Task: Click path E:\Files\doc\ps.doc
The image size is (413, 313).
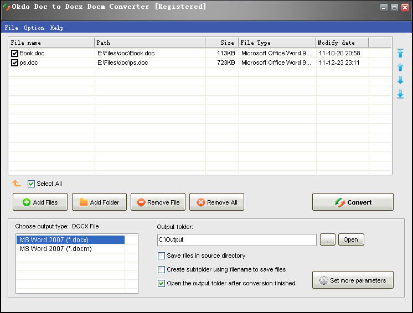Action: [x=123, y=63]
